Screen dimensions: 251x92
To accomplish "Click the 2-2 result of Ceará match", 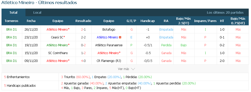I will [x=83, y=37].
